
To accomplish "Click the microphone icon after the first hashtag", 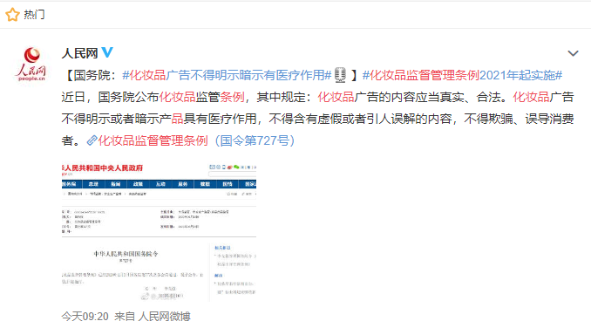I will pyautogui.click(x=340, y=75).
